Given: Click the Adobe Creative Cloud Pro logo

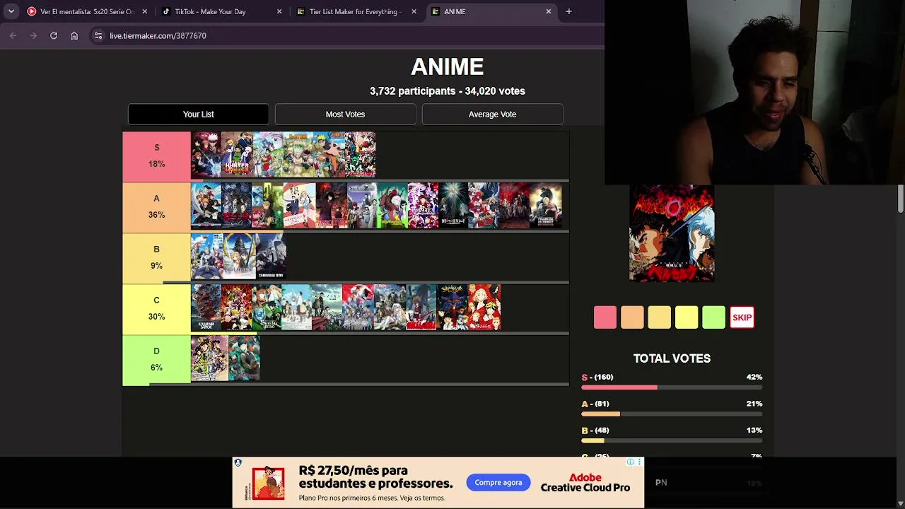Looking at the screenshot, I should point(585,482).
